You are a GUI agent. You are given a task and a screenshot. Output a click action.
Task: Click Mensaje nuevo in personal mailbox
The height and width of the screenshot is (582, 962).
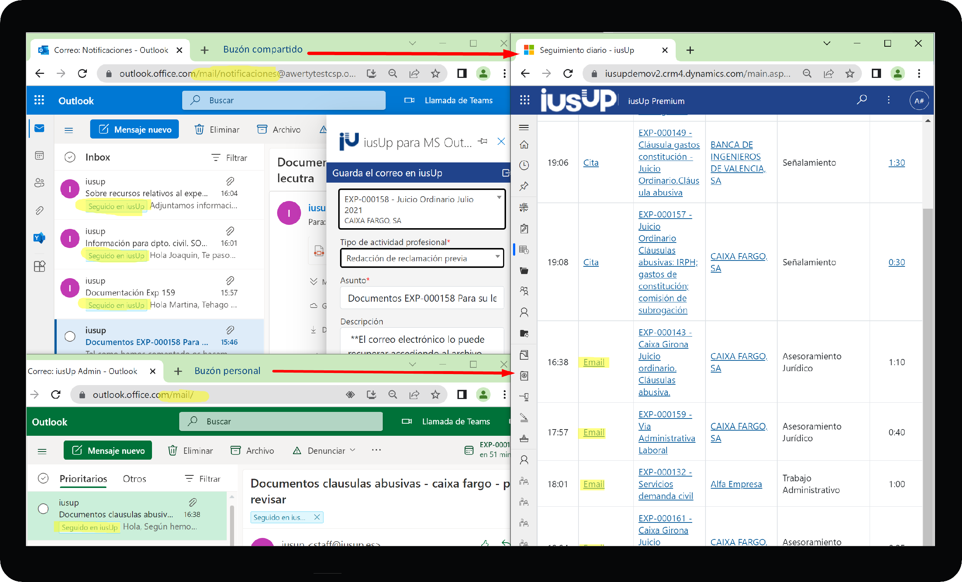click(x=108, y=450)
